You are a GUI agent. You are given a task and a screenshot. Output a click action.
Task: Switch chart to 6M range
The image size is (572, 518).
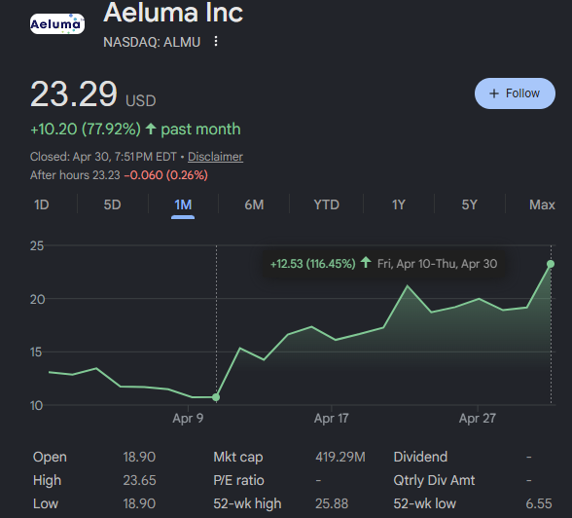click(254, 204)
